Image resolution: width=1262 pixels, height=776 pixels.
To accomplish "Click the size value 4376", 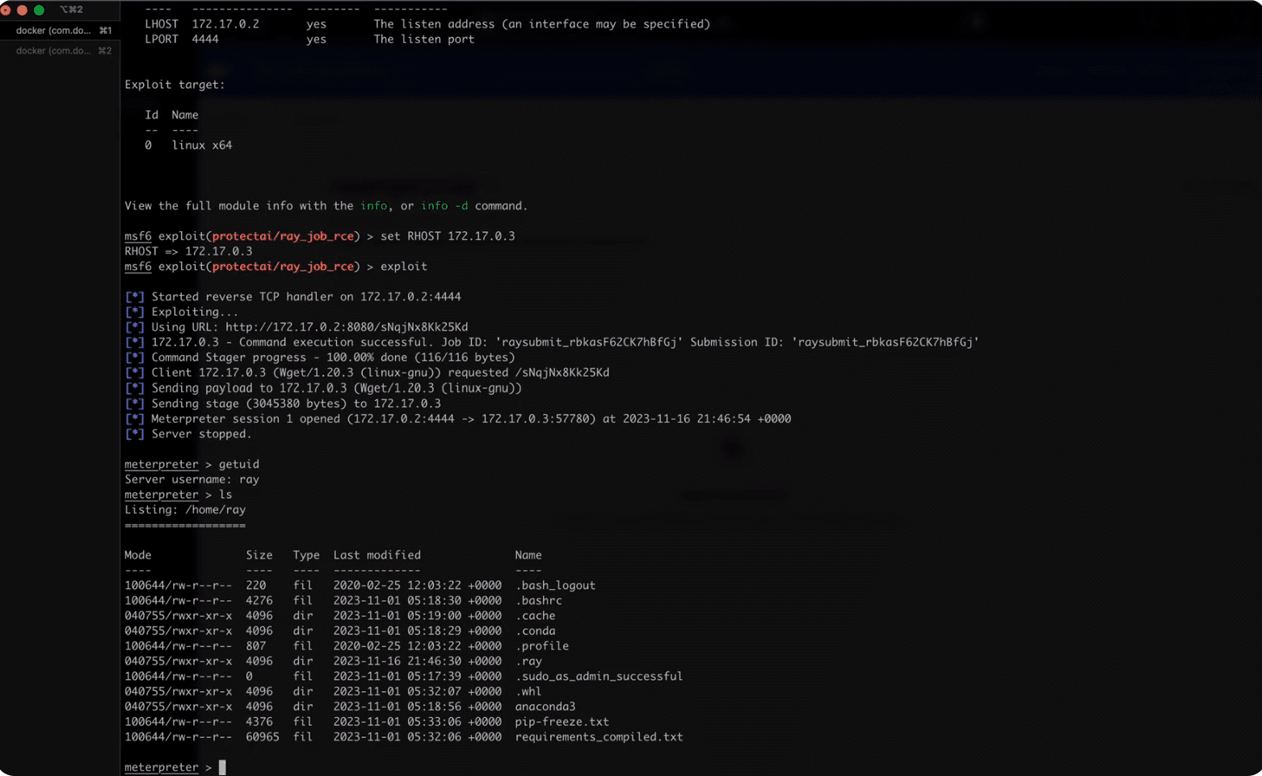I will click(x=259, y=722).
